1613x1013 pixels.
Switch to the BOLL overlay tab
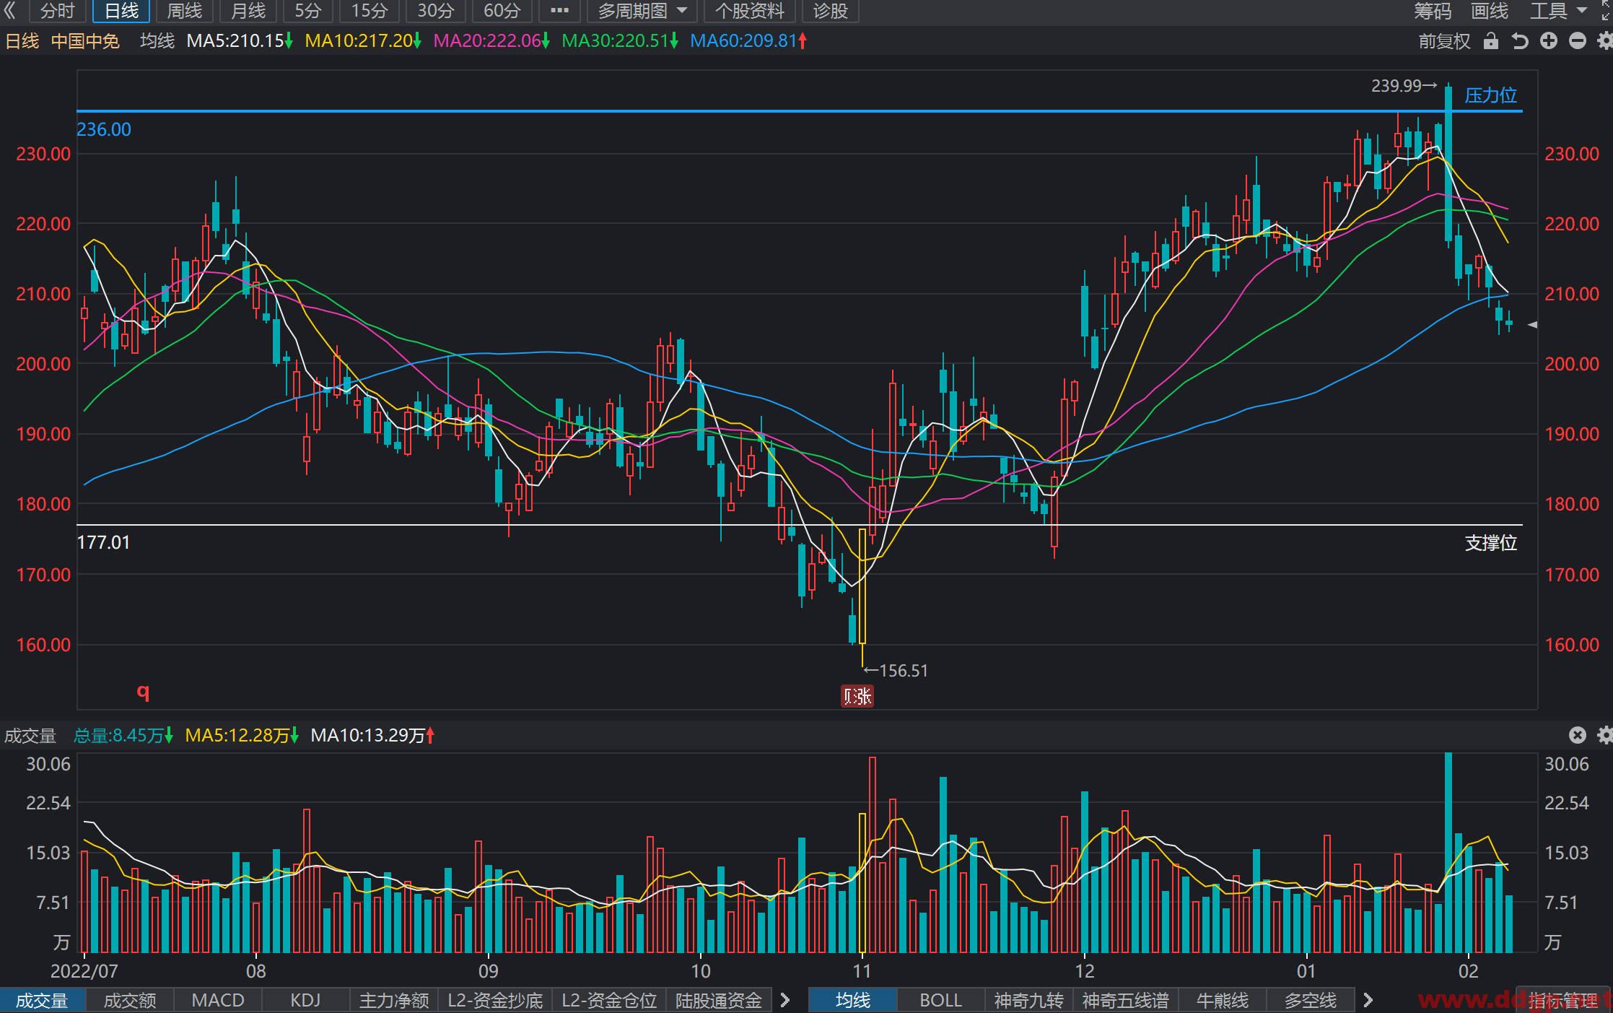pyautogui.click(x=940, y=1000)
